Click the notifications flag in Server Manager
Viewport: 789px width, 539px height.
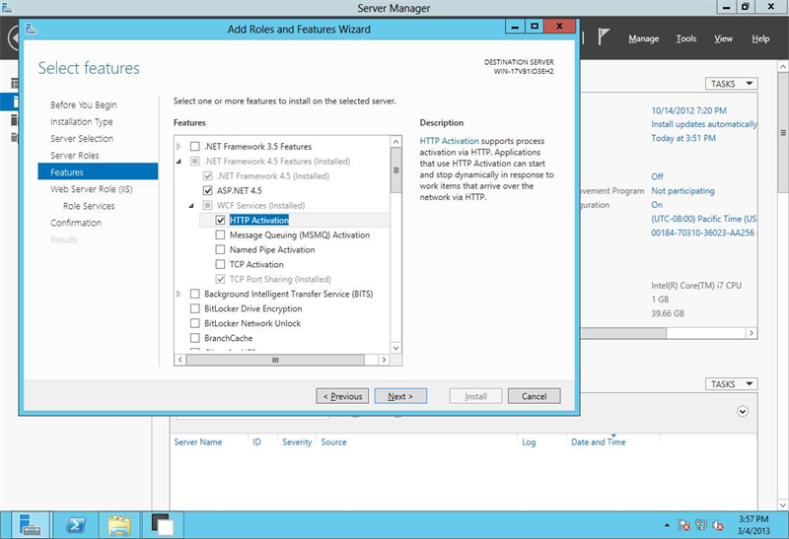tap(604, 37)
